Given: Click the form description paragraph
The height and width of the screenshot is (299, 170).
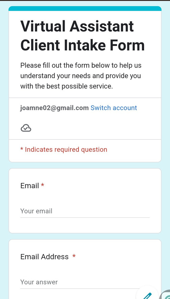Looking at the screenshot, I should click(81, 76).
